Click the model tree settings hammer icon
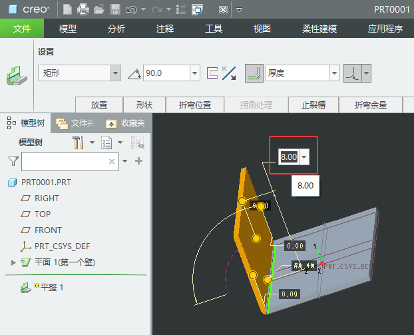The height and width of the screenshot is (335, 414). click(x=79, y=143)
